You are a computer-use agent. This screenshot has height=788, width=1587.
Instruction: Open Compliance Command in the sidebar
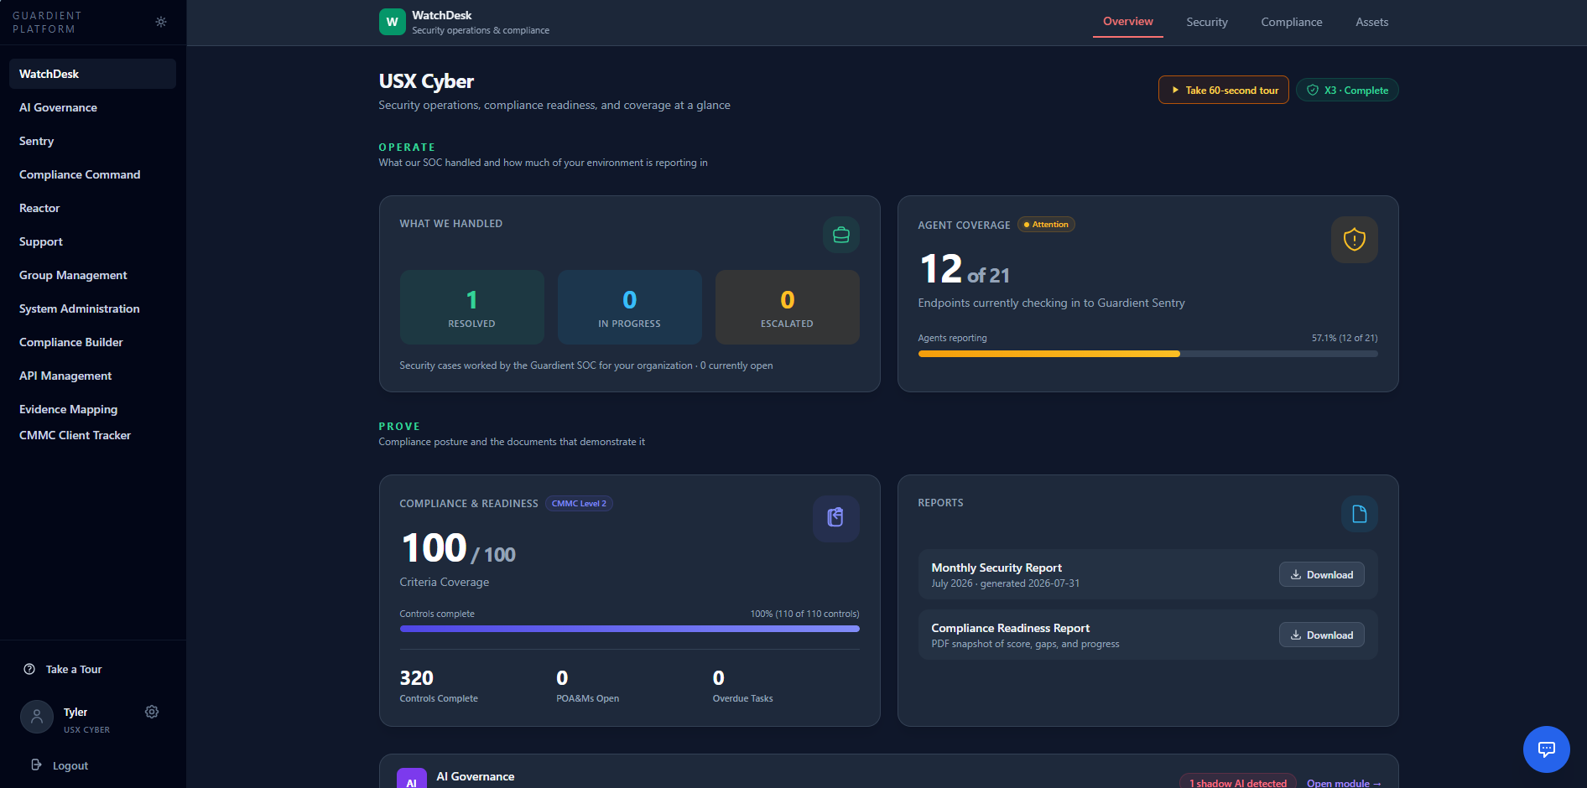tap(92, 174)
